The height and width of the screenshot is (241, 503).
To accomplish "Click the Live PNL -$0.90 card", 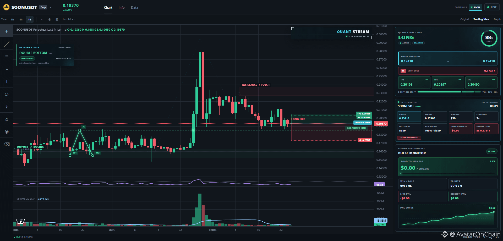I will (x=423, y=196).
